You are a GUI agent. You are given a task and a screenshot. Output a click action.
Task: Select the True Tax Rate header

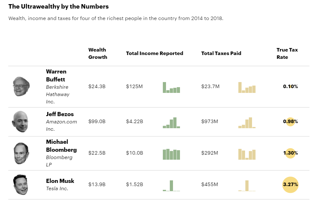coord(287,53)
